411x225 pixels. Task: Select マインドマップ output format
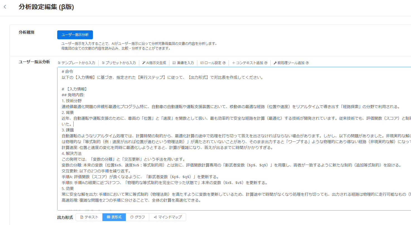167,217
